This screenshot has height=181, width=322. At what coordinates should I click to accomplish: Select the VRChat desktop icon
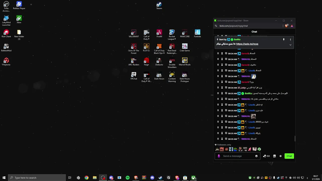point(134,76)
